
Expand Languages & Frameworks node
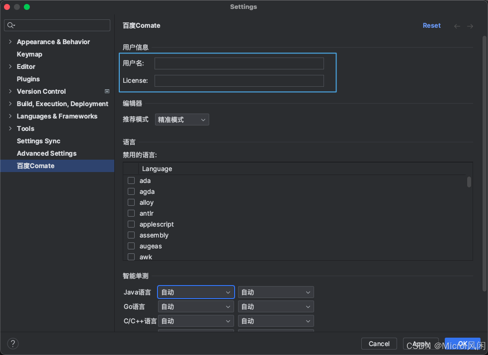tap(10, 116)
